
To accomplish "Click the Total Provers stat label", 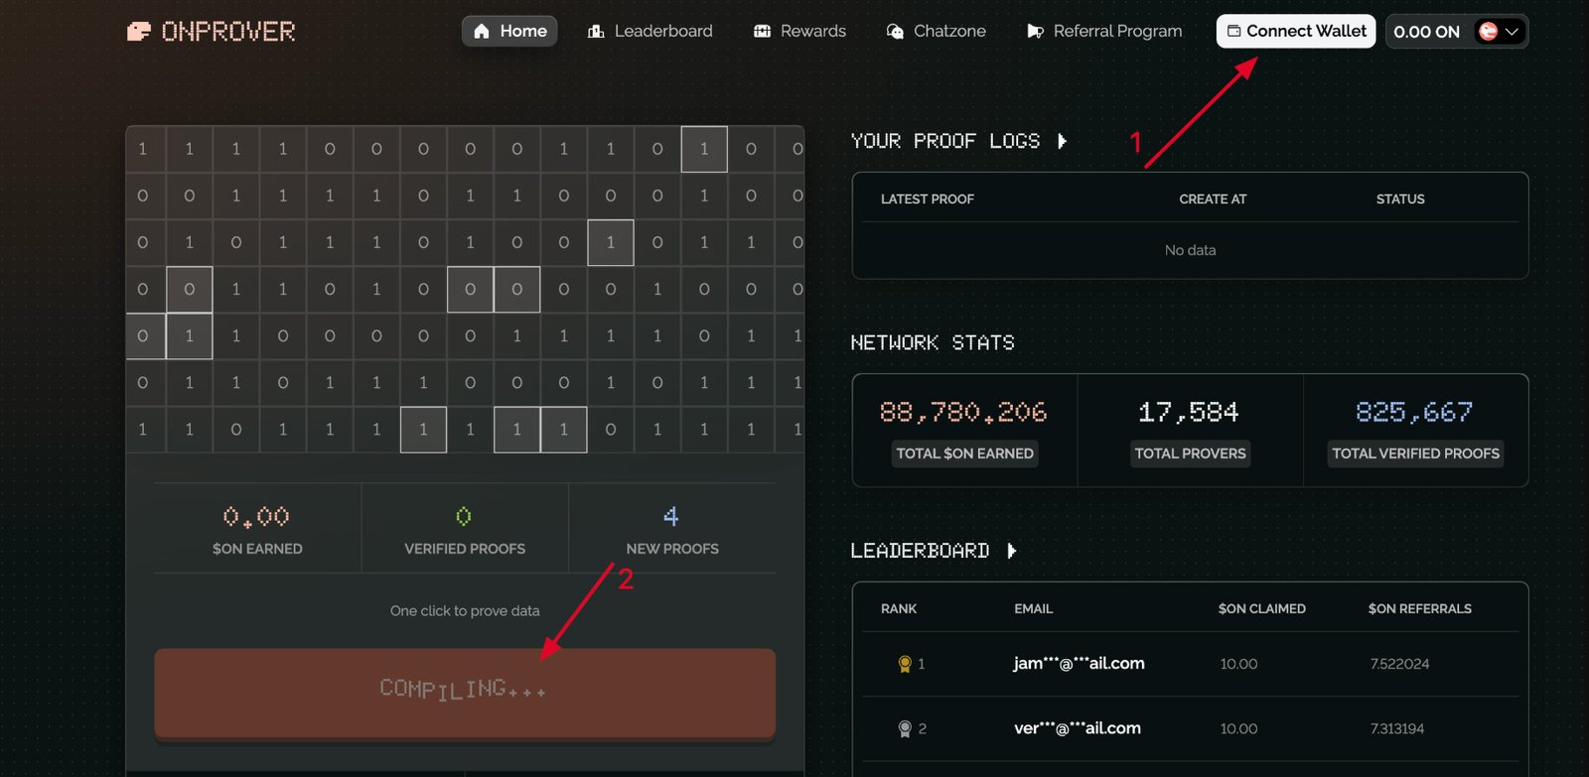I will [x=1190, y=453].
